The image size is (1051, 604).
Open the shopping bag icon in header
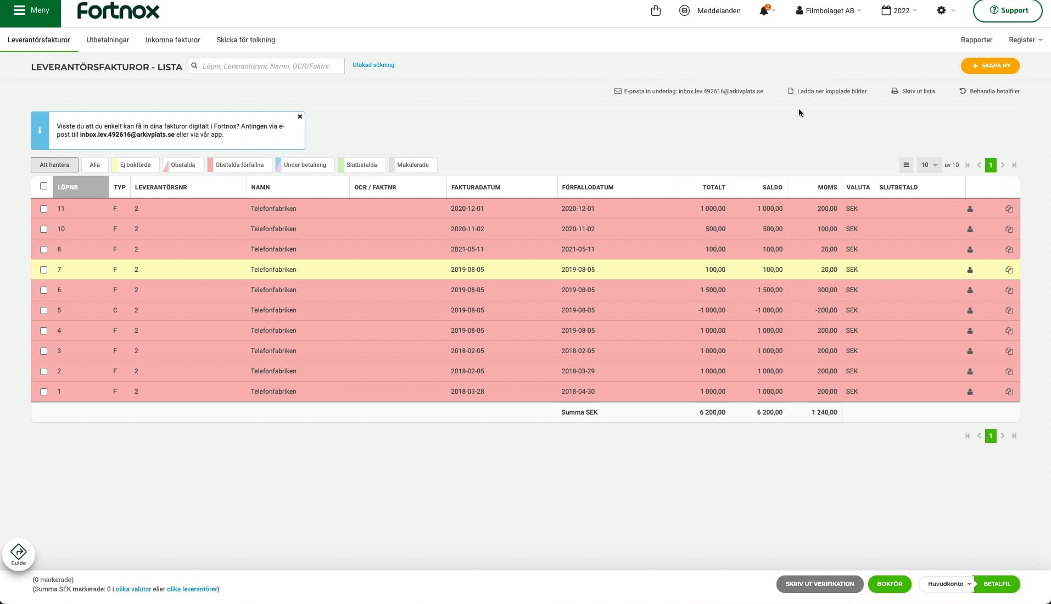coord(656,10)
